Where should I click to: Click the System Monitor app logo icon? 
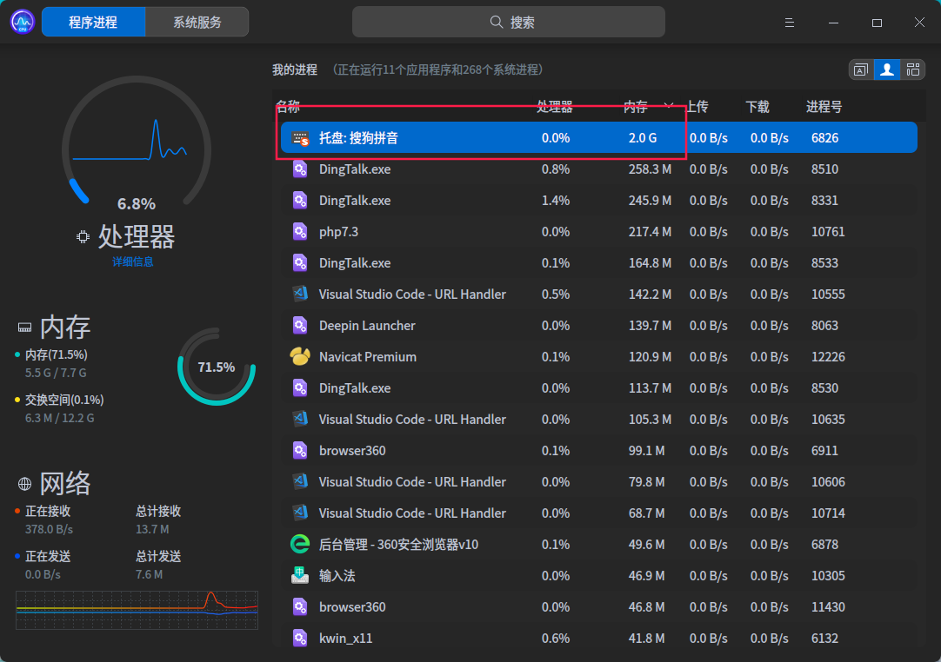coord(23,22)
